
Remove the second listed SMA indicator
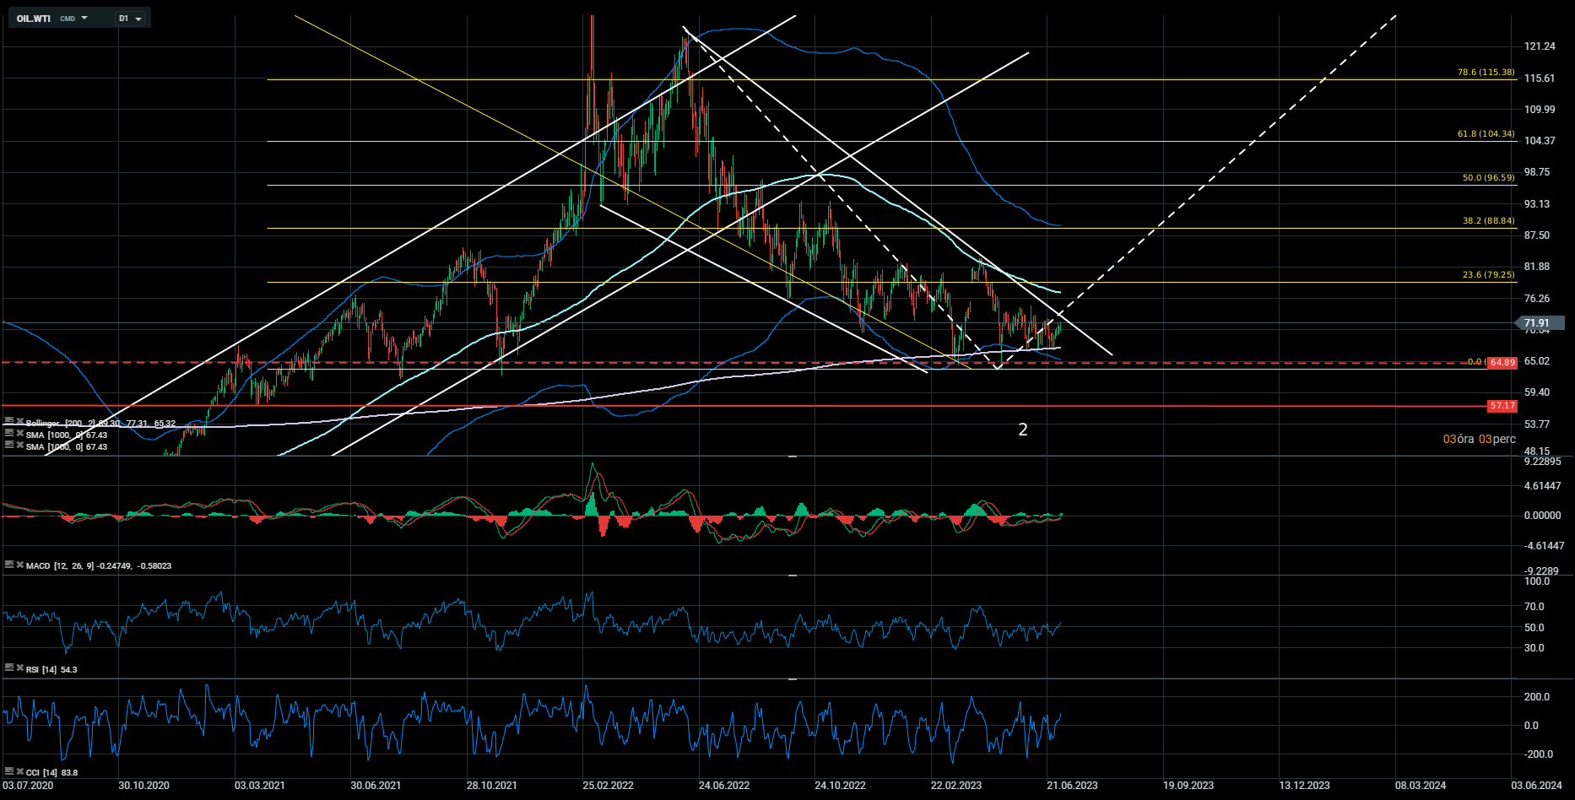[x=19, y=445]
